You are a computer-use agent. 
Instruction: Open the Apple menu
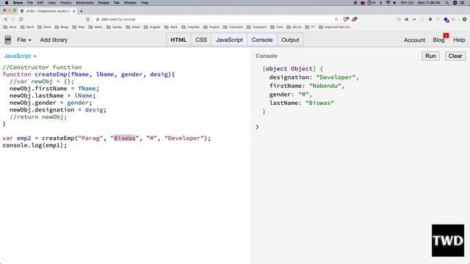(x=7, y=3)
